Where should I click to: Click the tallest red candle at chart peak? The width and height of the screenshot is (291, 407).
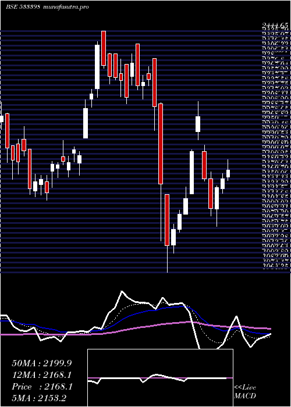104,48
